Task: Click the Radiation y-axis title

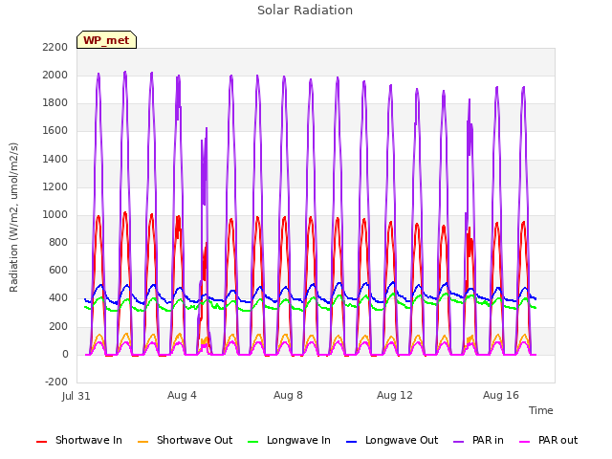Action: [x=13, y=217]
